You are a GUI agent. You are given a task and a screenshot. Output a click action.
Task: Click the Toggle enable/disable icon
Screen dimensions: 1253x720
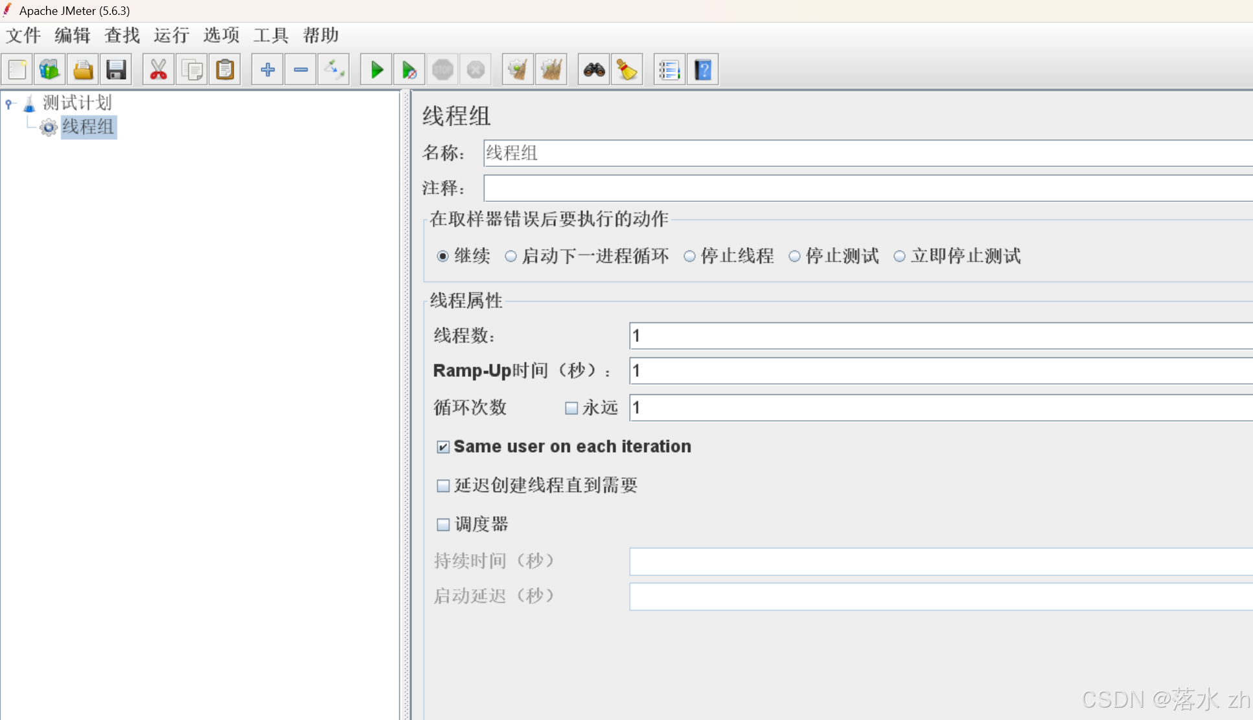[x=334, y=69]
